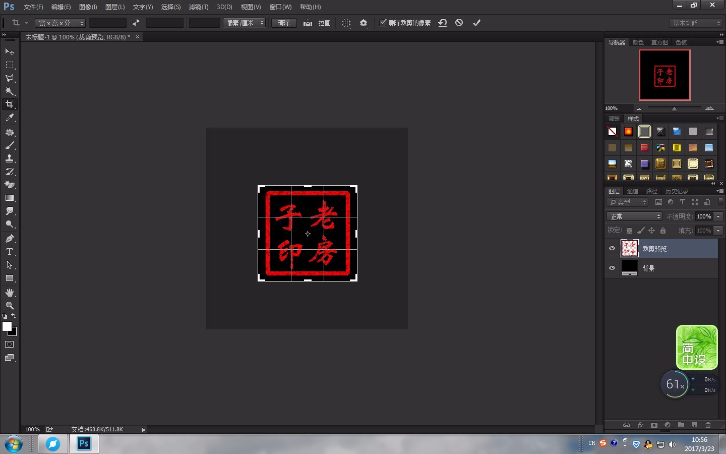Swap foreground and background colors
The image size is (726, 454).
pyautogui.click(x=14, y=316)
